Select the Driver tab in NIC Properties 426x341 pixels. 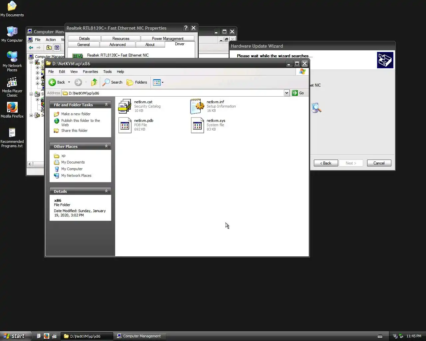(180, 44)
